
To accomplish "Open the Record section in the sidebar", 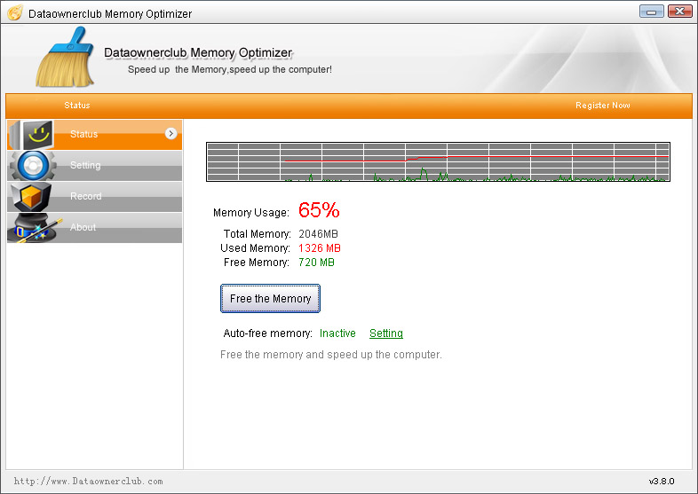I will coord(86,196).
